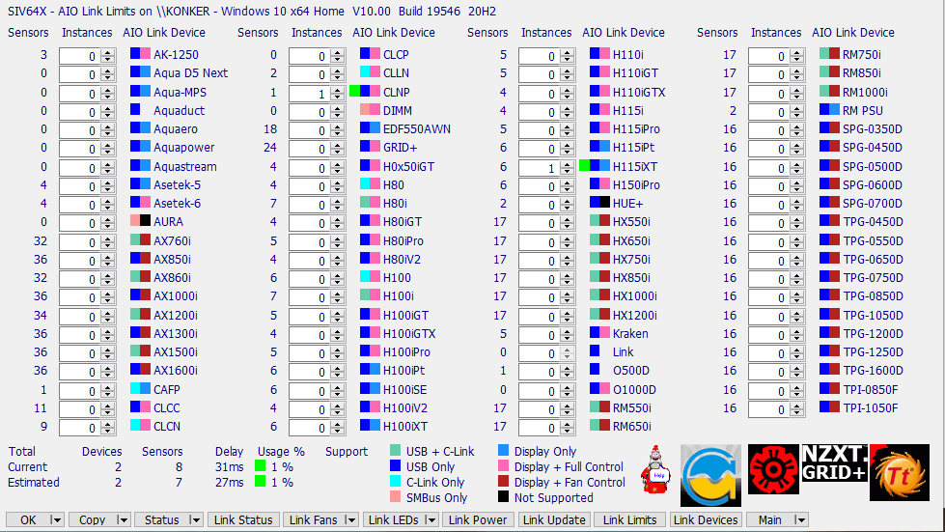Click the Link Limits button
945x532 pixels.
pyautogui.click(x=629, y=520)
